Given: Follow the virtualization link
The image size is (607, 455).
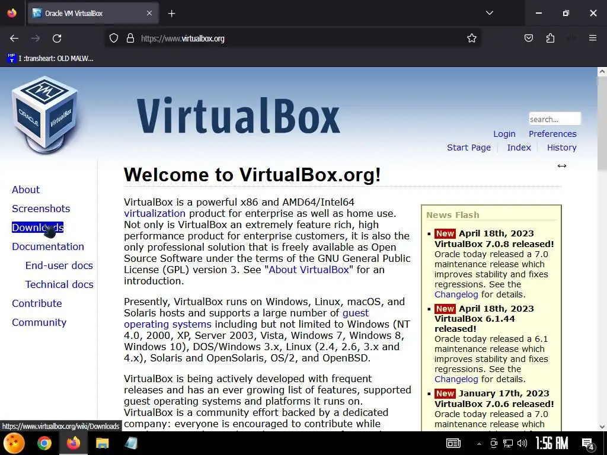Looking at the screenshot, I should coord(155,213).
